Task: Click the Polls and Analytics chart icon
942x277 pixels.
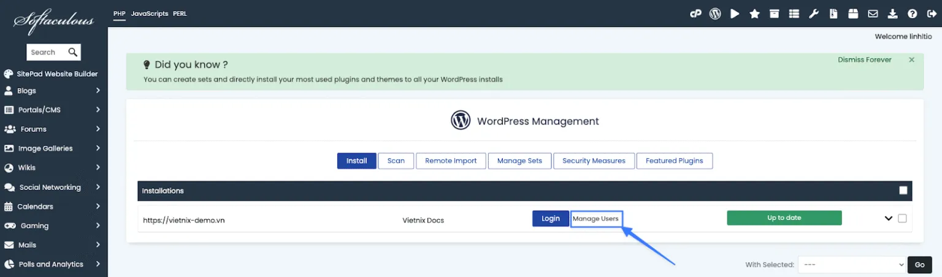Action: click(x=9, y=264)
